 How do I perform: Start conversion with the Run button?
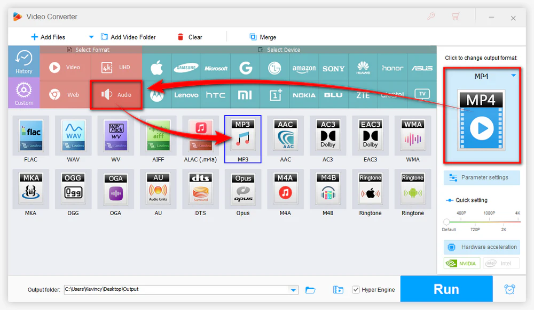(x=446, y=289)
